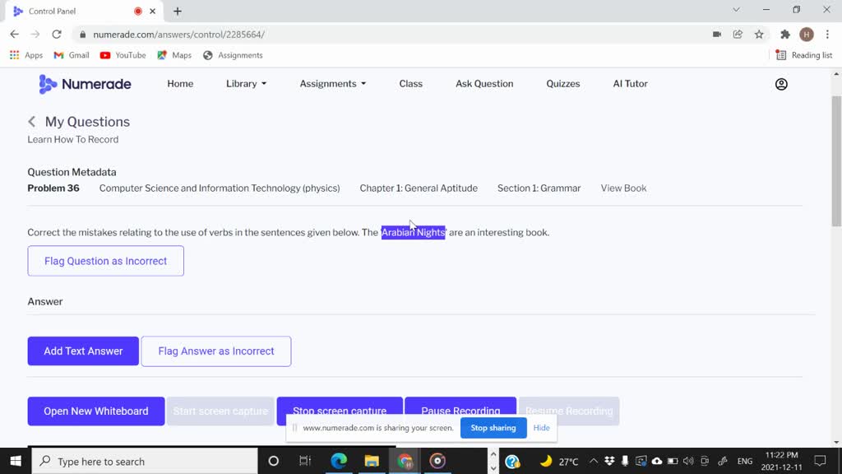Click the user account icon in Numerade navigation
The height and width of the screenshot is (474, 842).
tap(780, 83)
